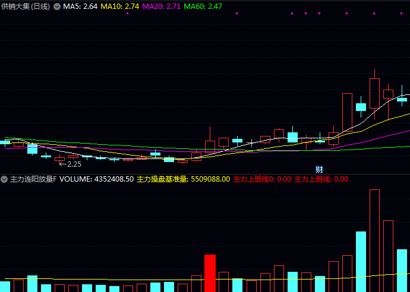Open the 主力连阳放量F indicator name
This screenshot has height=292, width=410.
tap(33, 179)
